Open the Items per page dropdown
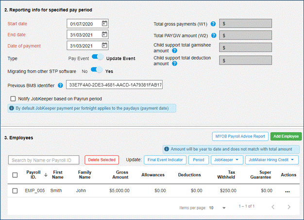 pyautogui.click(x=217, y=207)
